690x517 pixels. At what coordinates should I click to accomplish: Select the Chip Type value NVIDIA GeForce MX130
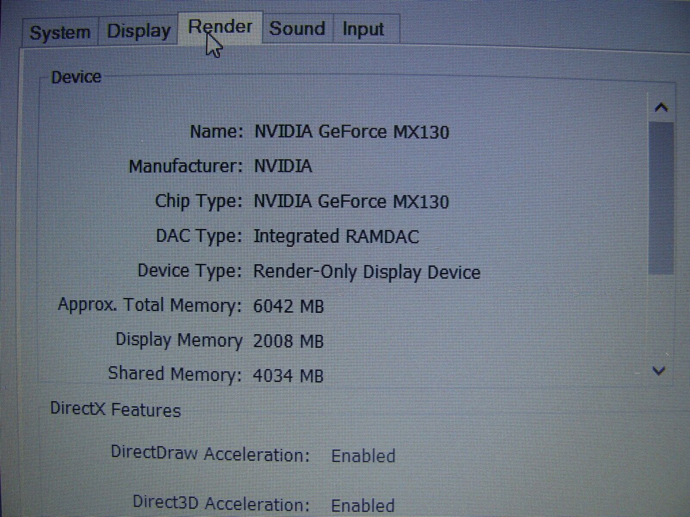click(351, 201)
